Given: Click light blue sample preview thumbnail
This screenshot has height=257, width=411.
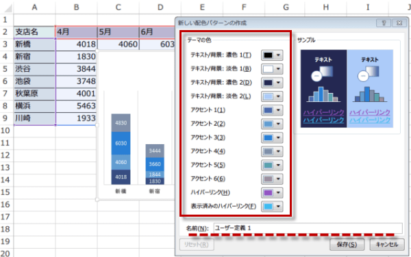Looking at the screenshot, I should click(x=370, y=89).
